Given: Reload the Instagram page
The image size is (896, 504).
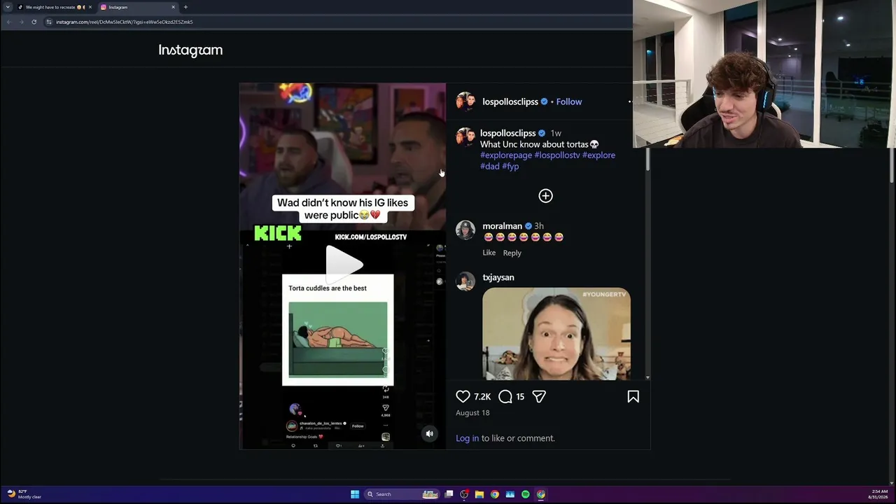Looking at the screenshot, I should [x=34, y=22].
